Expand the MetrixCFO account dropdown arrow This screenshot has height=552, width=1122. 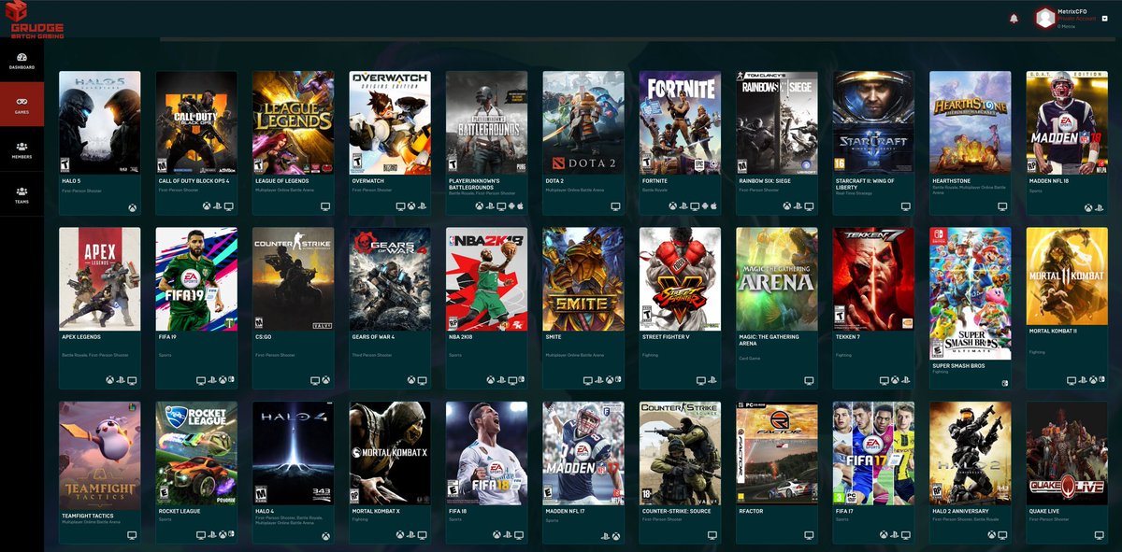coord(1106,18)
